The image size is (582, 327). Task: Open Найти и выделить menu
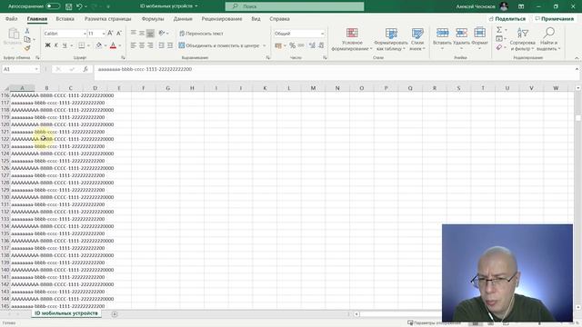[549, 39]
